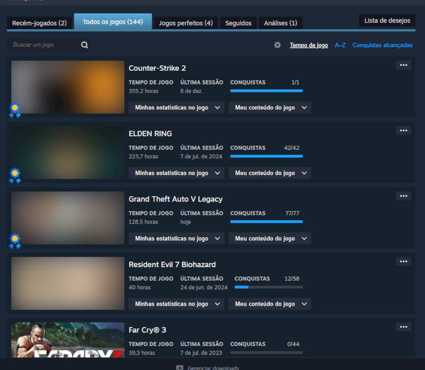The width and height of the screenshot is (425, 370).
Task: Click the Buscar um jogo search field
Action: point(45,45)
